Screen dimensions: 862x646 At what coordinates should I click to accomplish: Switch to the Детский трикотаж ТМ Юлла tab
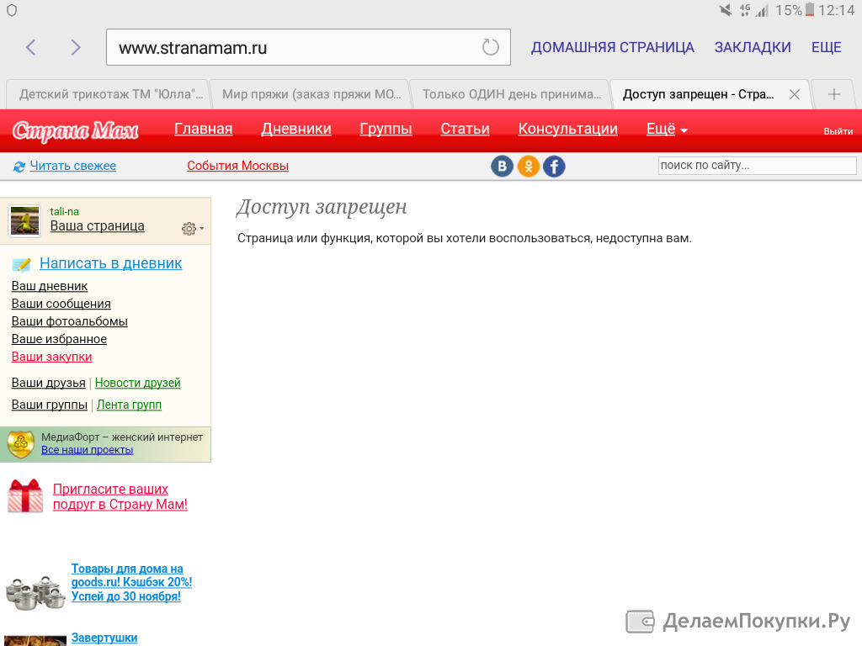coord(111,94)
